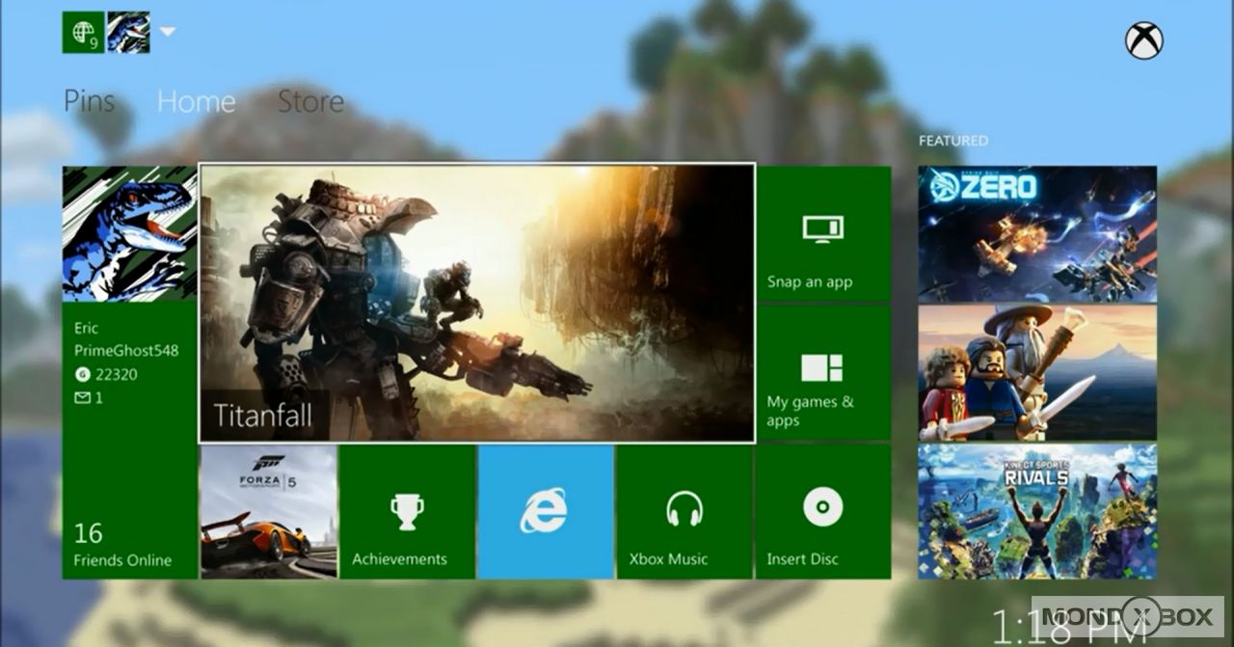1234x647 pixels.
Task: Click the Xbox logo icon
Action: 1143,40
